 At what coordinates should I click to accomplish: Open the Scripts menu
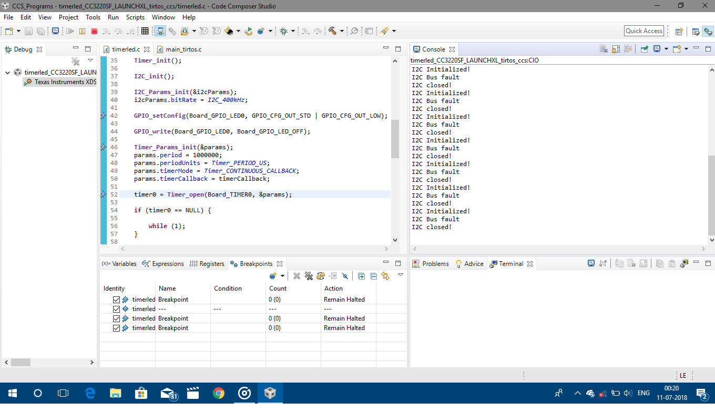pyautogui.click(x=135, y=17)
